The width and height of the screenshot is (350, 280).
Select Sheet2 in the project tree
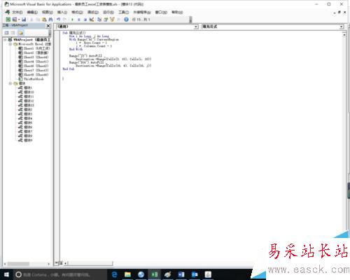34,52
